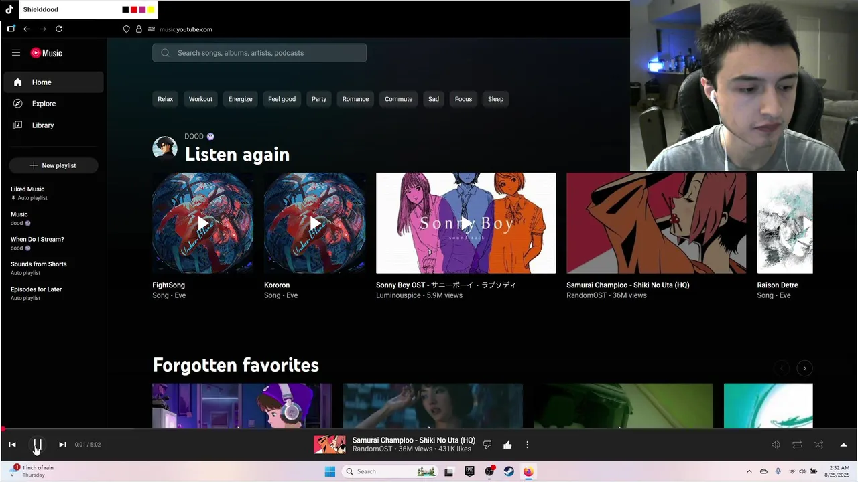Image resolution: width=858 pixels, height=482 pixels.
Task: Like the current song with thumbs up
Action: click(507, 445)
